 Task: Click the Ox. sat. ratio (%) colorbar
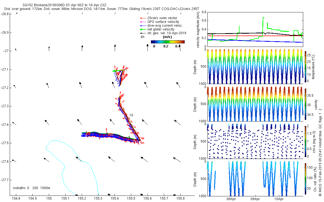[x=306, y=178]
